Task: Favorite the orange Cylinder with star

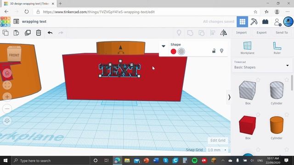Action: pyautogui.click(x=287, y=115)
